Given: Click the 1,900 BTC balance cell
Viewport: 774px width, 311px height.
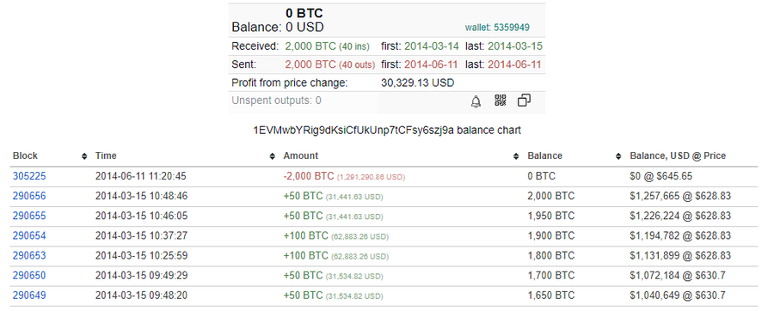Looking at the screenshot, I should pyautogui.click(x=551, y=235).
